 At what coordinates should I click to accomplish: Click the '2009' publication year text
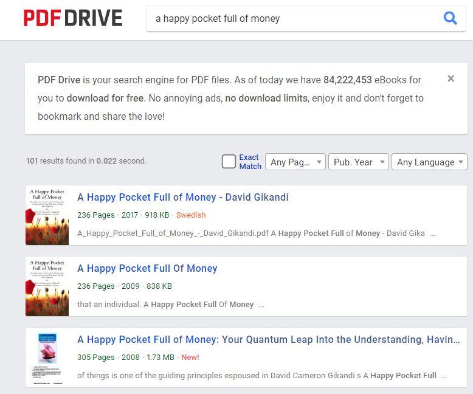coord(130,286)
